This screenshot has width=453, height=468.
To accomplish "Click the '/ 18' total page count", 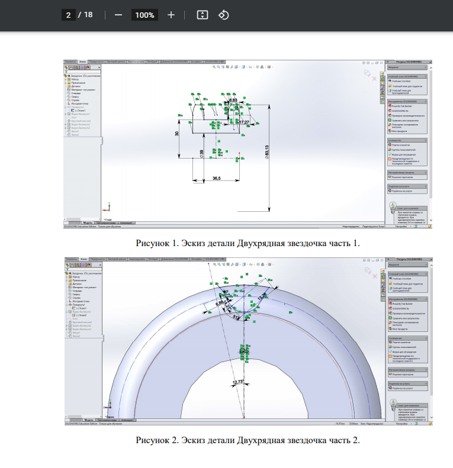I will click(x=85, y=15).
